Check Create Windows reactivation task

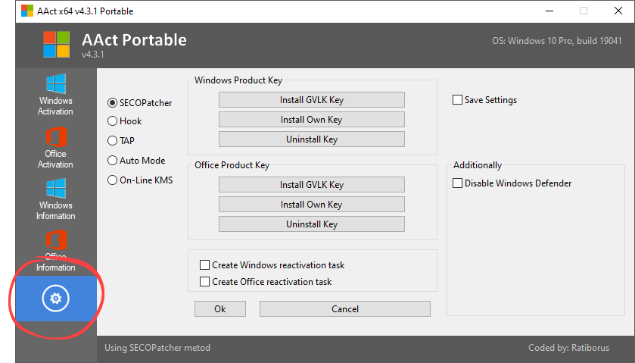pyautogui.click(x=205, y=265)
